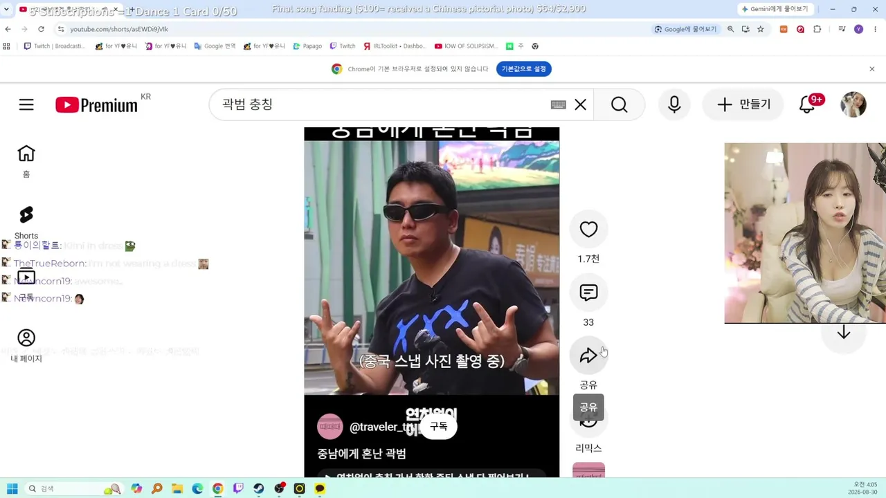Go back in Chrome
The width and height of the screenshot is (886, 498).
[x=8, y=29]
